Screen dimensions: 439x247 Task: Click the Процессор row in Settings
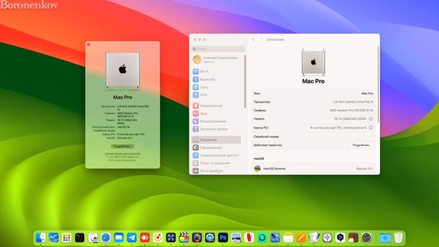click(x=313, y=102)
